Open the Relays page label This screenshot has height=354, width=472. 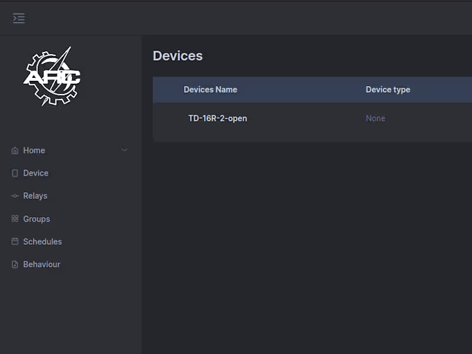coord(35,196)
